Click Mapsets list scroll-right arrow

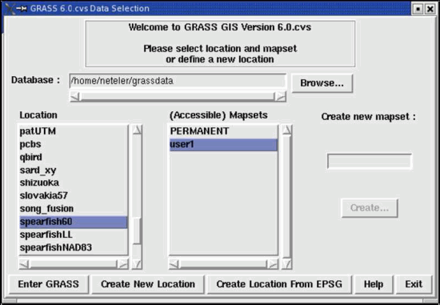point(273,264)
